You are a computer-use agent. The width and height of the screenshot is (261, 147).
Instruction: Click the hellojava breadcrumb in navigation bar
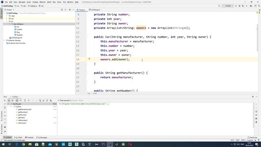click(32, 6)
